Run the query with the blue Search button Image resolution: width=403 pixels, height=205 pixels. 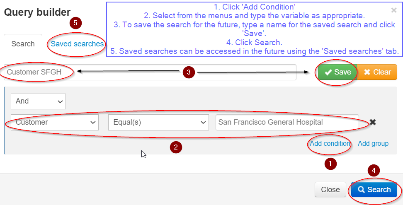coord(374,190)
